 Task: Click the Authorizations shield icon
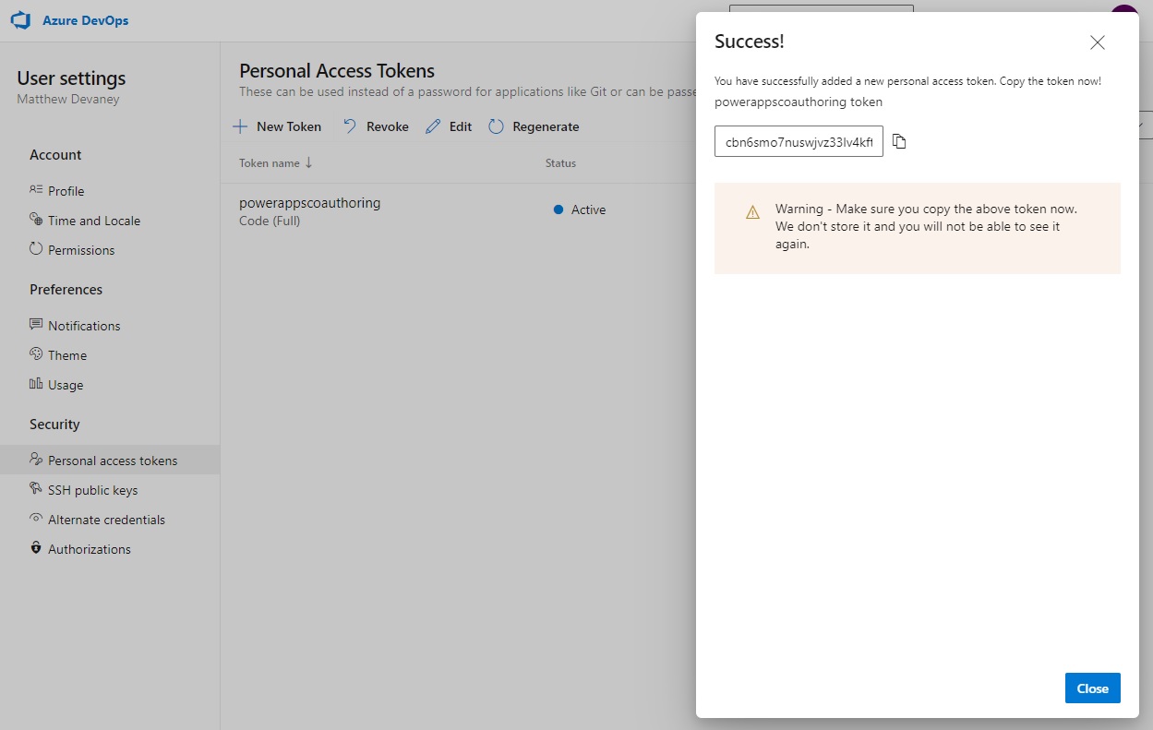coord(34,548)
